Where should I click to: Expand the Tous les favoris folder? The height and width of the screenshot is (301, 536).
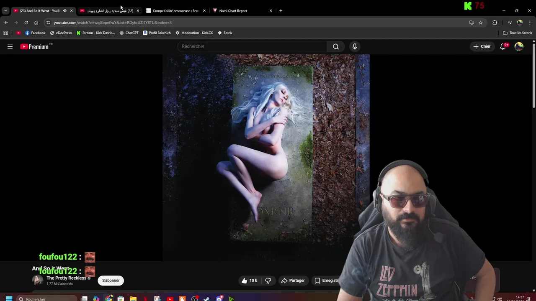coord(518,33)
